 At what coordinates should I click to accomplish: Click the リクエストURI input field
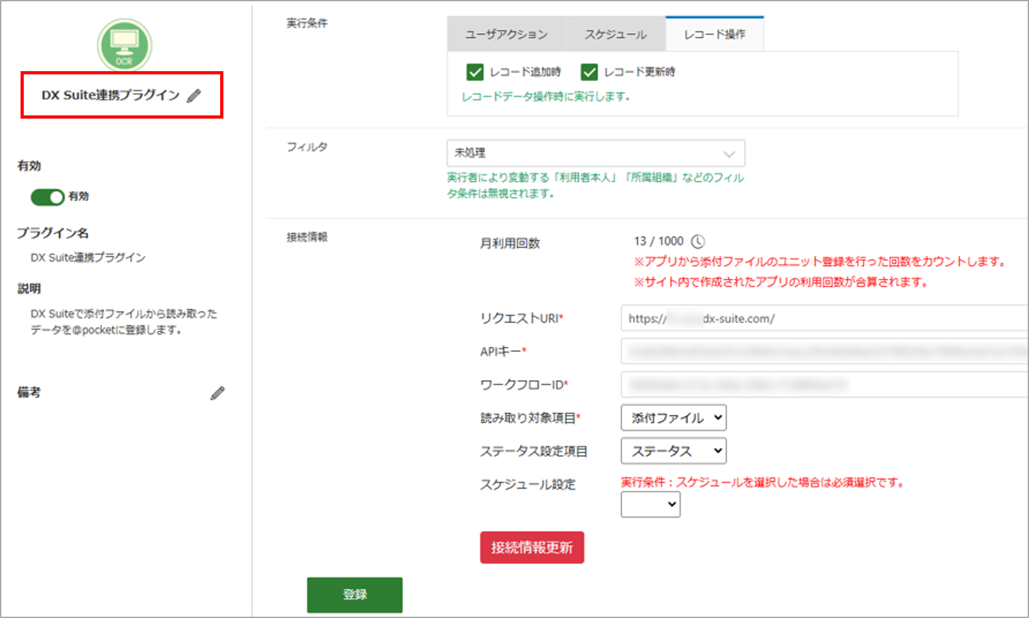click(x=825, y=319)
